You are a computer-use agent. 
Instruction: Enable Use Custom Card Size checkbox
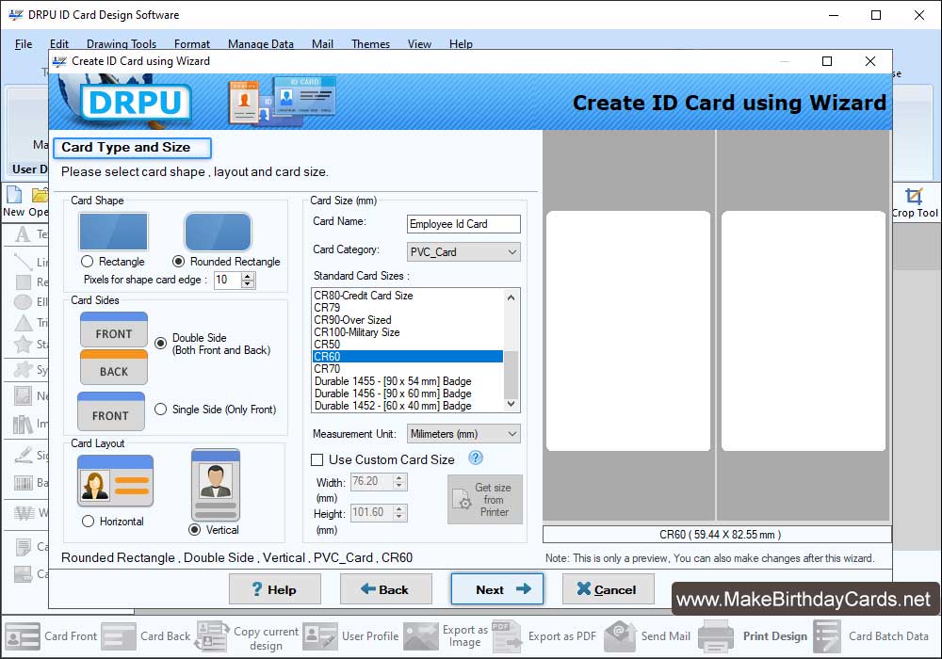point(317,459)
